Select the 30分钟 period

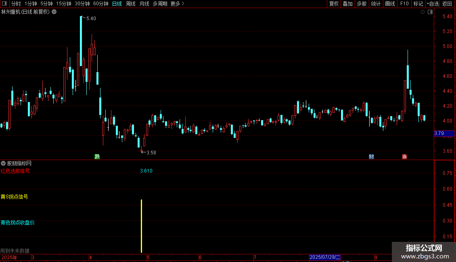pos(82,4)
